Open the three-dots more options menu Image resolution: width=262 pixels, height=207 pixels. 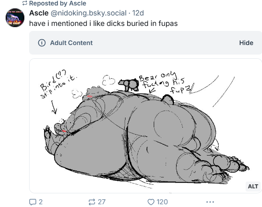210,202
